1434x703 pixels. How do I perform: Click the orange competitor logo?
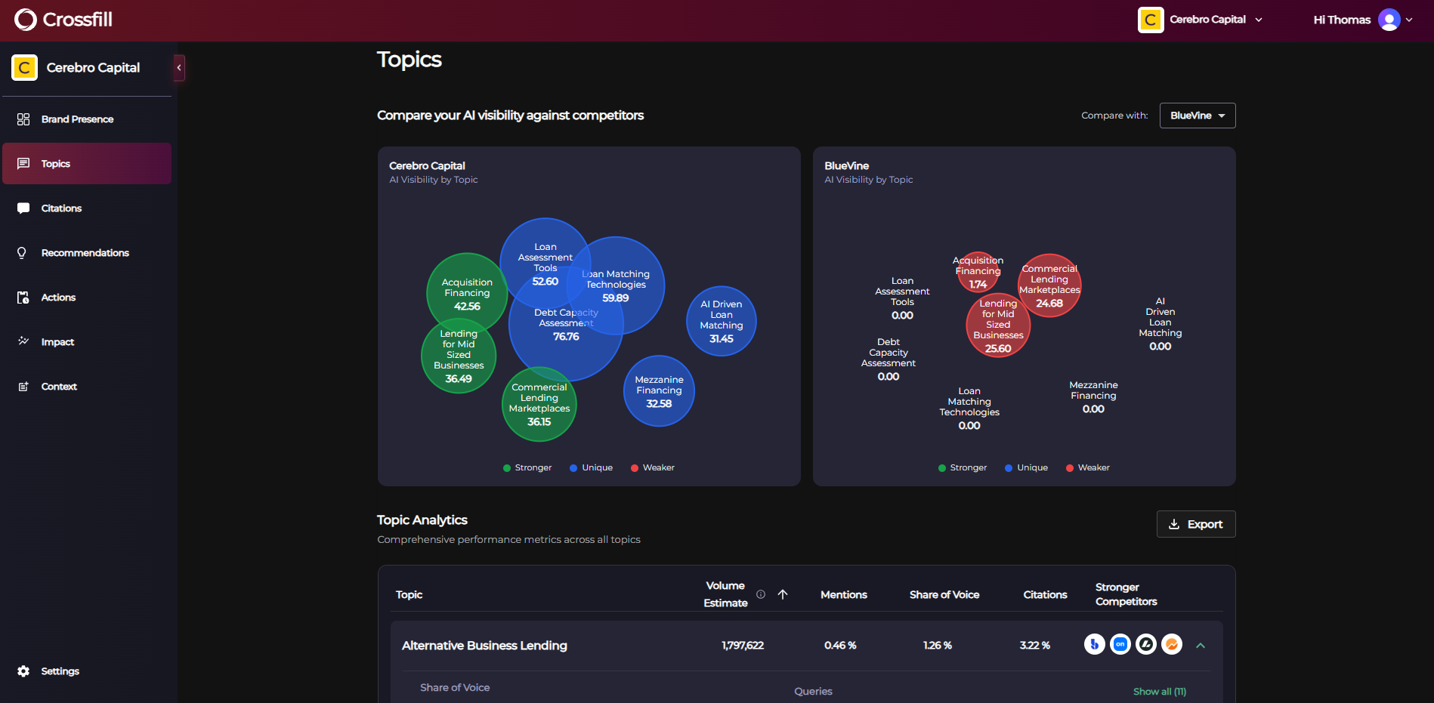pyautogui.click(x=1172, y=644)
